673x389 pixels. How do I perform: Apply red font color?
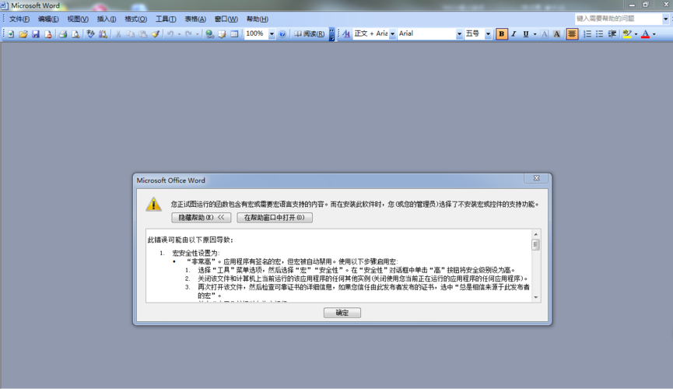(645, 34)
